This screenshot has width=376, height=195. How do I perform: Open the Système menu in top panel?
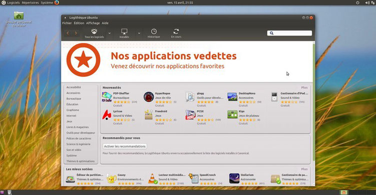(x=47, y=2)
